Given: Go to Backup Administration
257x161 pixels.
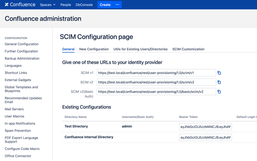Looking at the screenshot, I should 22,58.
